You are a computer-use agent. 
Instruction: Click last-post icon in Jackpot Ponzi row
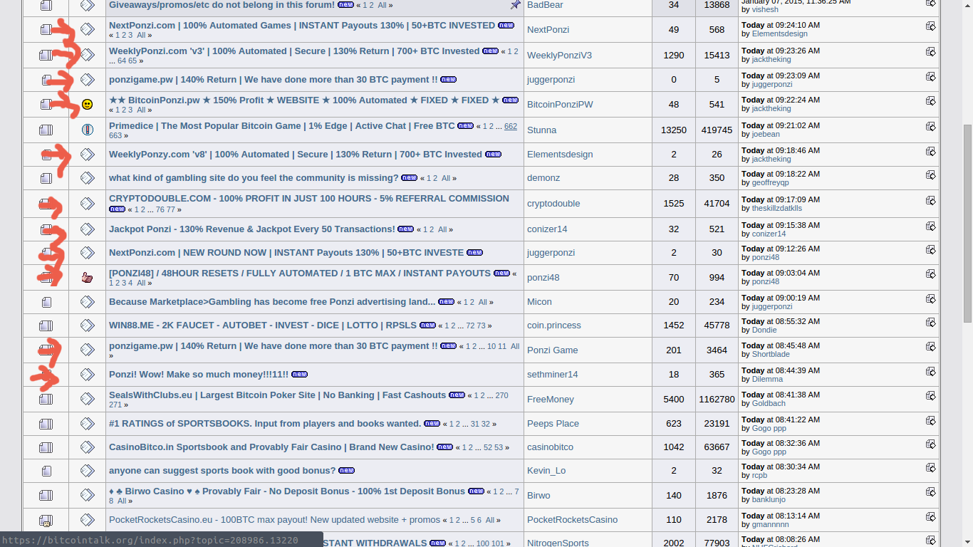coord(931,226)
